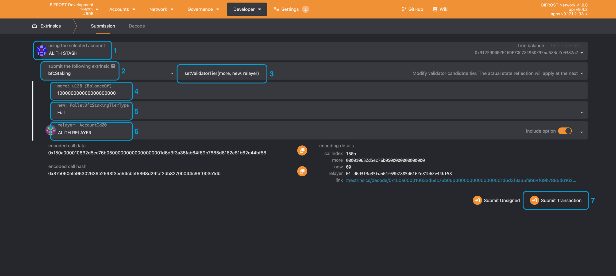Click the Extrinsics section icon
Image resolution: width=616 pixels, height=276 pixels.
pos(34,26)
